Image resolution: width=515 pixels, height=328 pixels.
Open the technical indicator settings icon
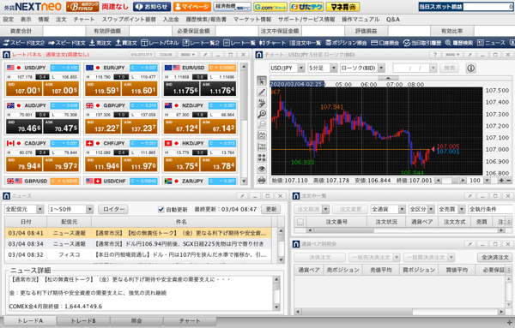262,135
